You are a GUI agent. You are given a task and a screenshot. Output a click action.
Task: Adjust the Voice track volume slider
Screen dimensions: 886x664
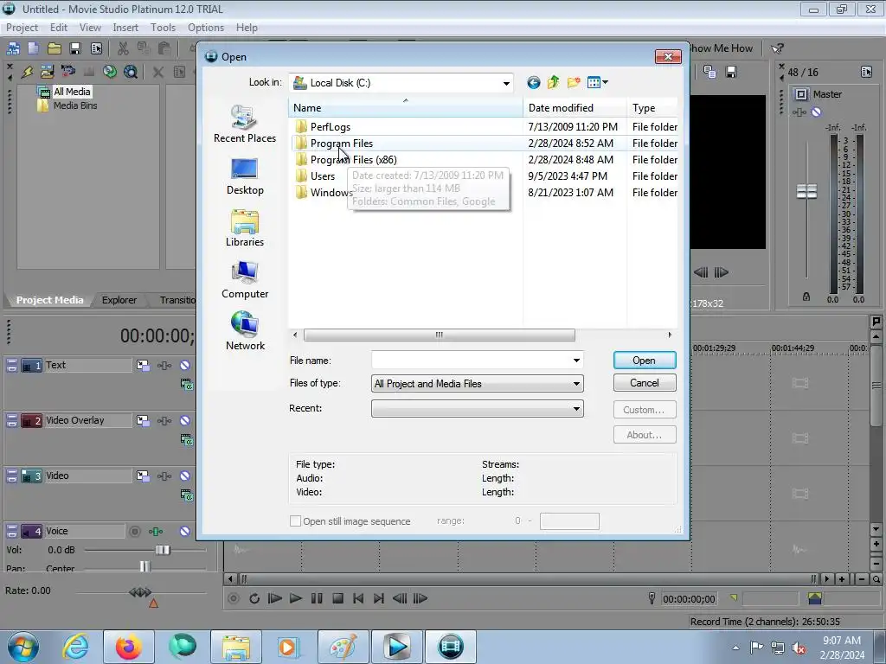point(163,550)
